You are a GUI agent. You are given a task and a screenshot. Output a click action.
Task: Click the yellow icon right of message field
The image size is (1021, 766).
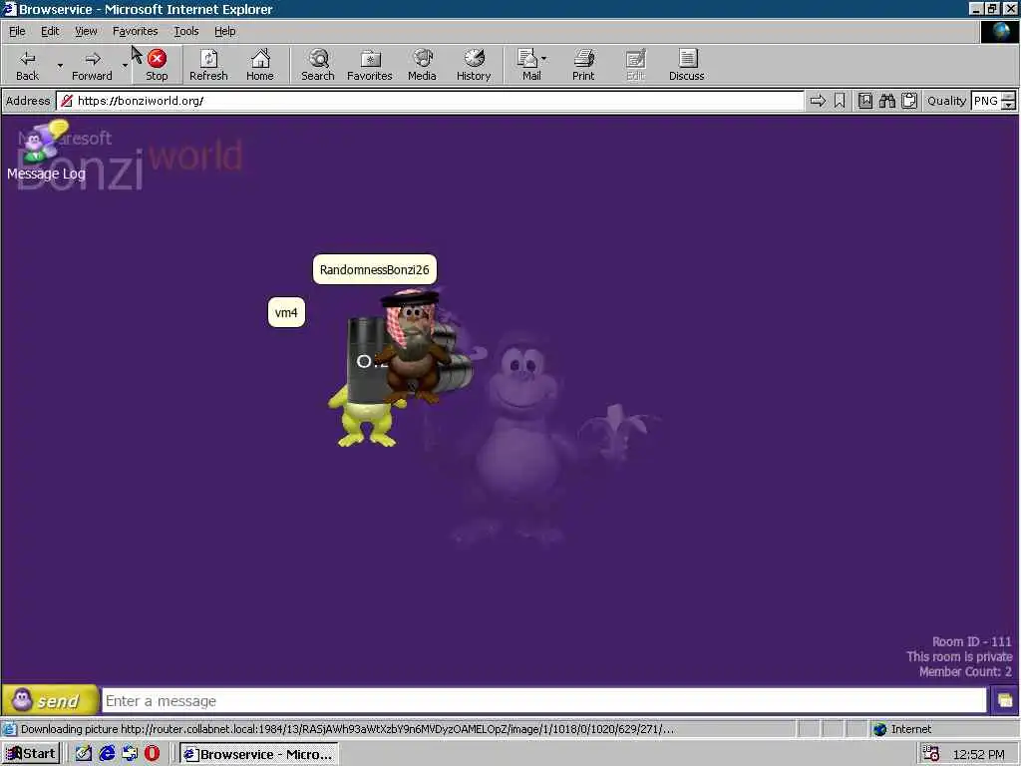tap(1005, 701)
